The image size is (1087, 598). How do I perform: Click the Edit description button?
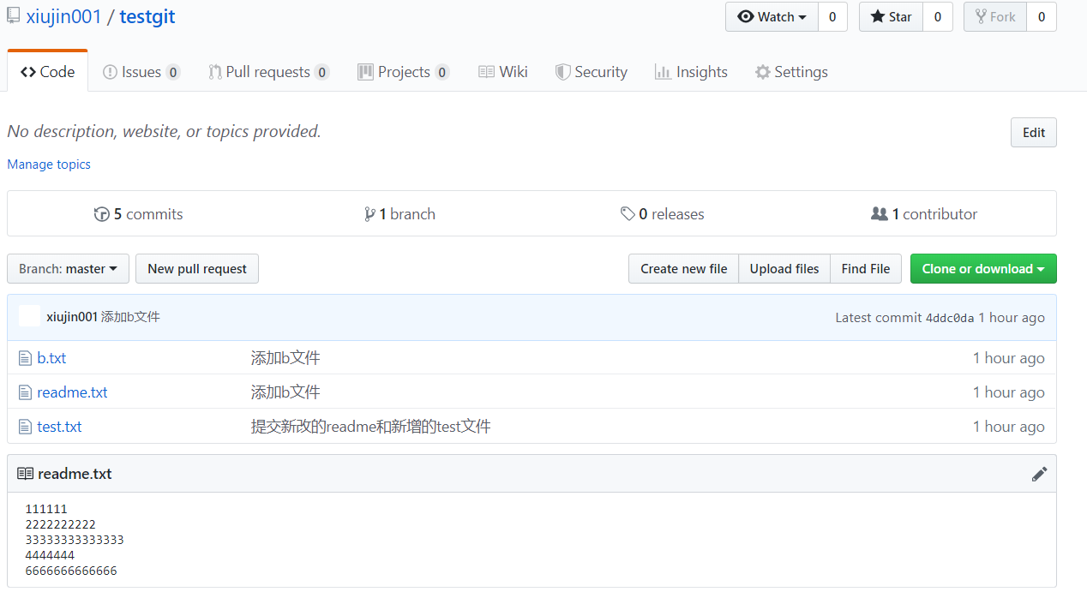tap(1034, 133)
